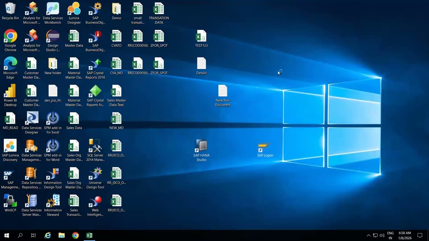Click the taskbar Search magnifier
This screenshot has width=429, height=241.
pos(20,235)
